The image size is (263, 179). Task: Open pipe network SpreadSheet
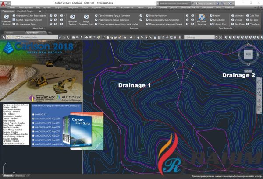point(217,20)
